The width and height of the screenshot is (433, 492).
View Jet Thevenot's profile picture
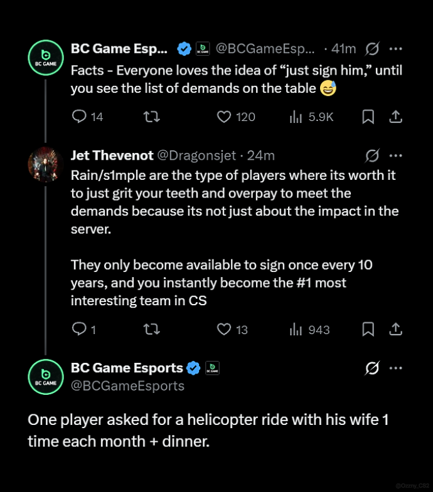pos(46,164)
